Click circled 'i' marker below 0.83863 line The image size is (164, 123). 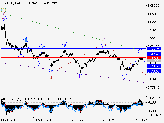click(x=125, y=76)
